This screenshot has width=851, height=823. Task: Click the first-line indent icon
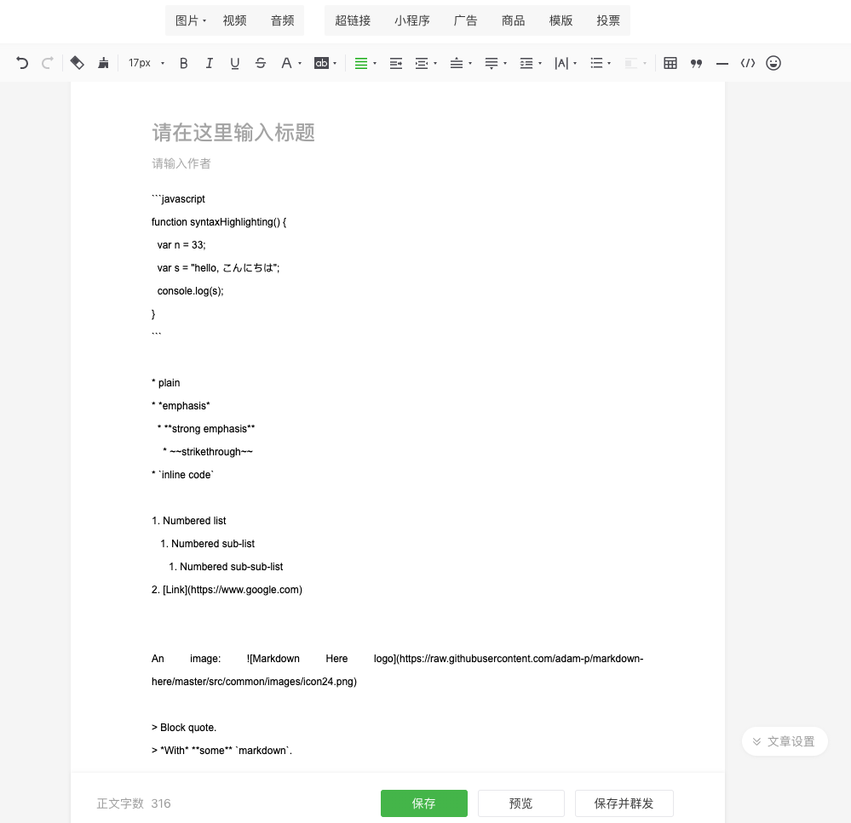pyautogui.click(x=422, y=63)
